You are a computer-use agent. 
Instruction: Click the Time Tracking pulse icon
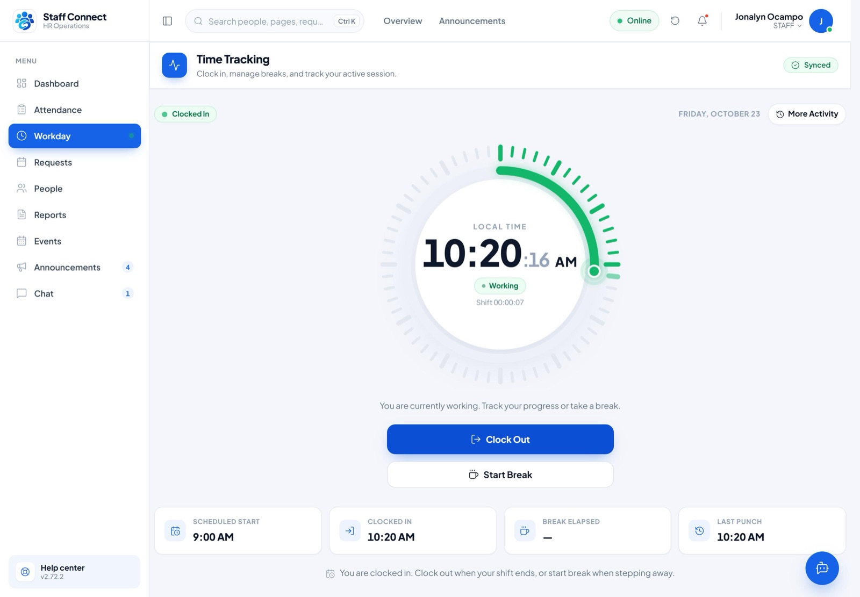174,65
